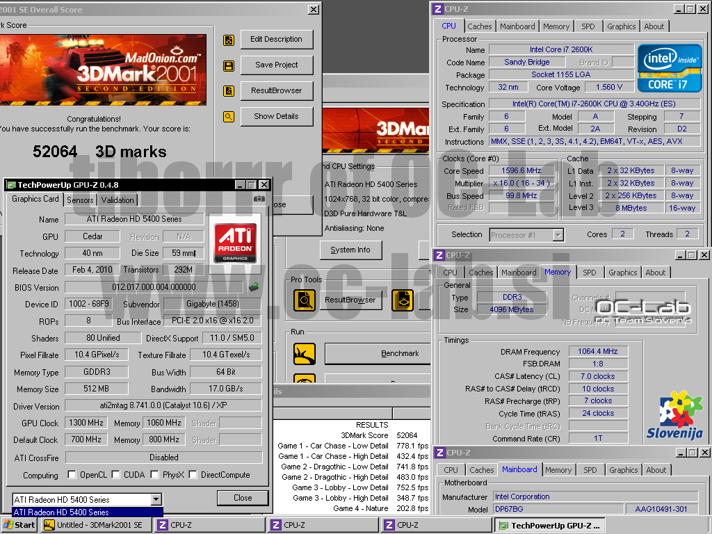This screenshot has width=712, height=534.
Task: Click the Intel Core i7 logo in CPU-Z
Action: (x=670, y=68)
